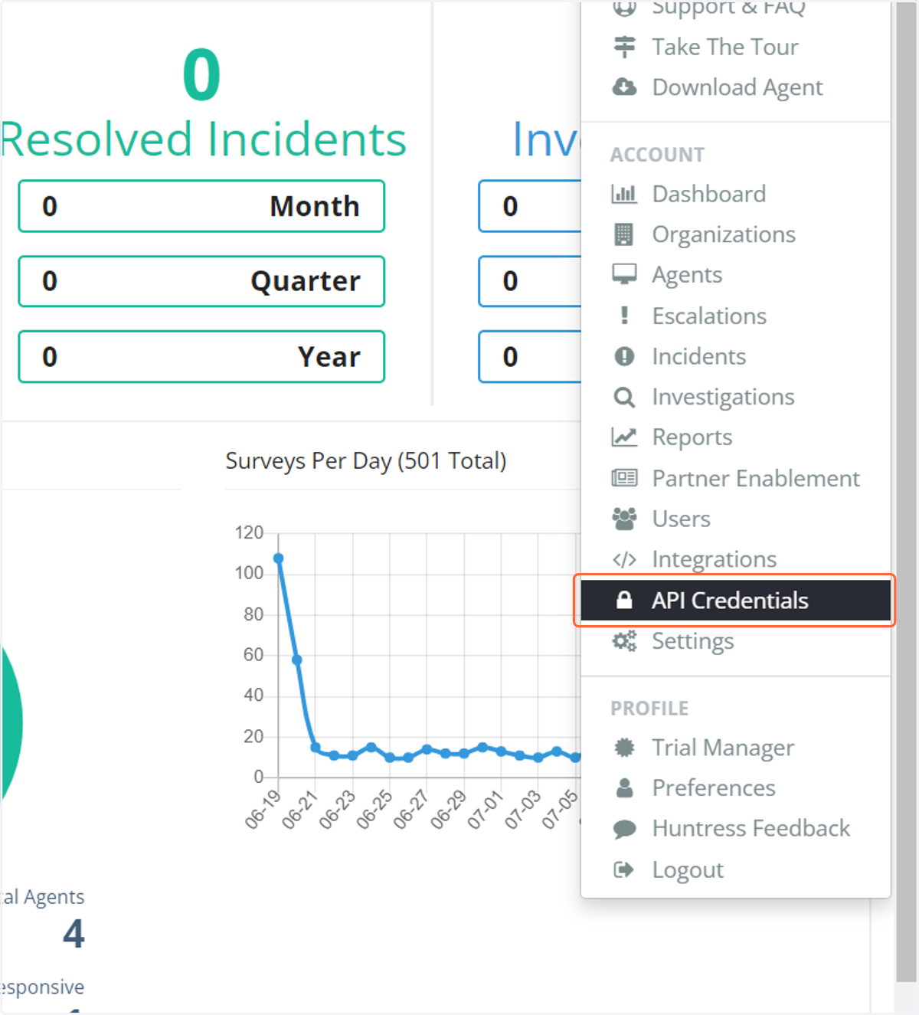The image size is (919, 1015).
Task: Click the Resolved Incidents Year box
Action: (201, 356)
